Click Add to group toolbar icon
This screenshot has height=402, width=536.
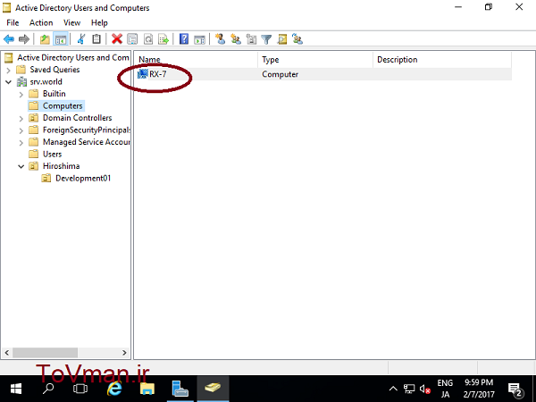click(297, 39)
